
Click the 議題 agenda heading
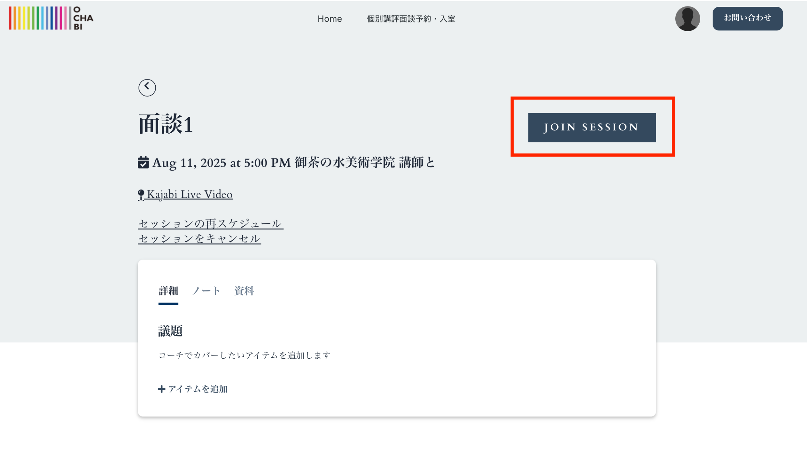(170, 331)
